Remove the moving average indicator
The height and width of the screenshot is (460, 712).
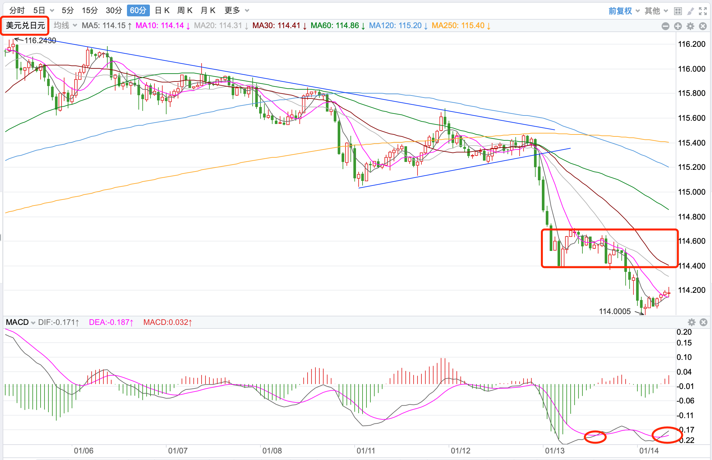703,26
